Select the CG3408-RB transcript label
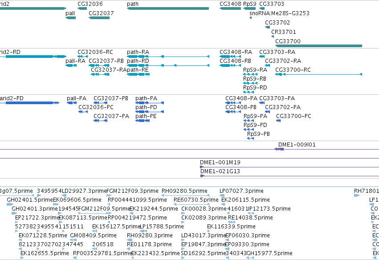The height and width of the screenshot is (260, 379). 235,61
